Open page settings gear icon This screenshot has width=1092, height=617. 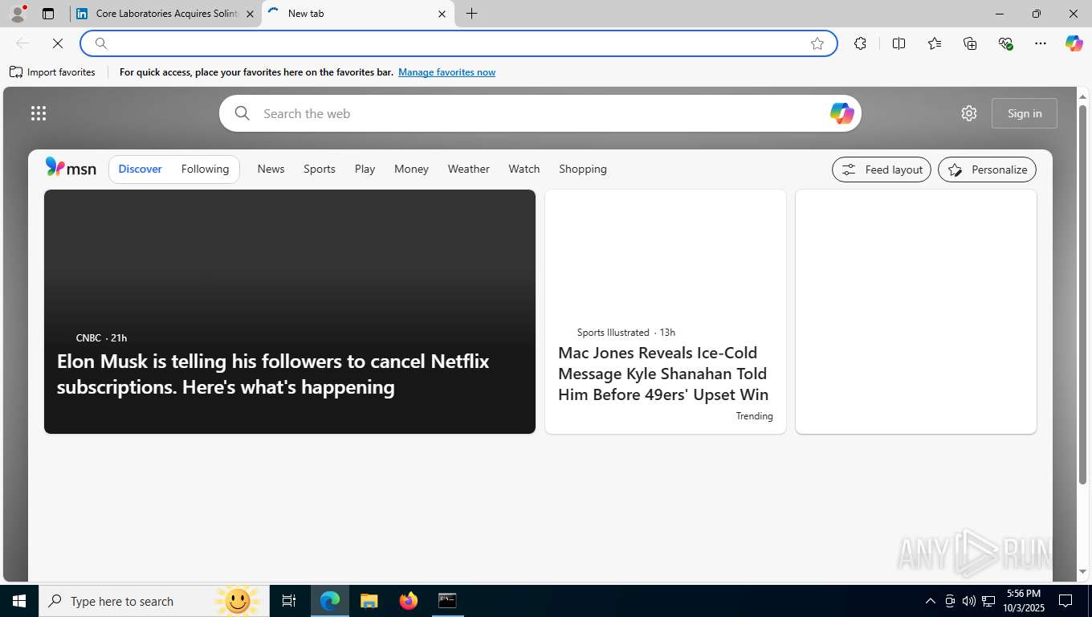pyautogui.click(x=969, y=113)
